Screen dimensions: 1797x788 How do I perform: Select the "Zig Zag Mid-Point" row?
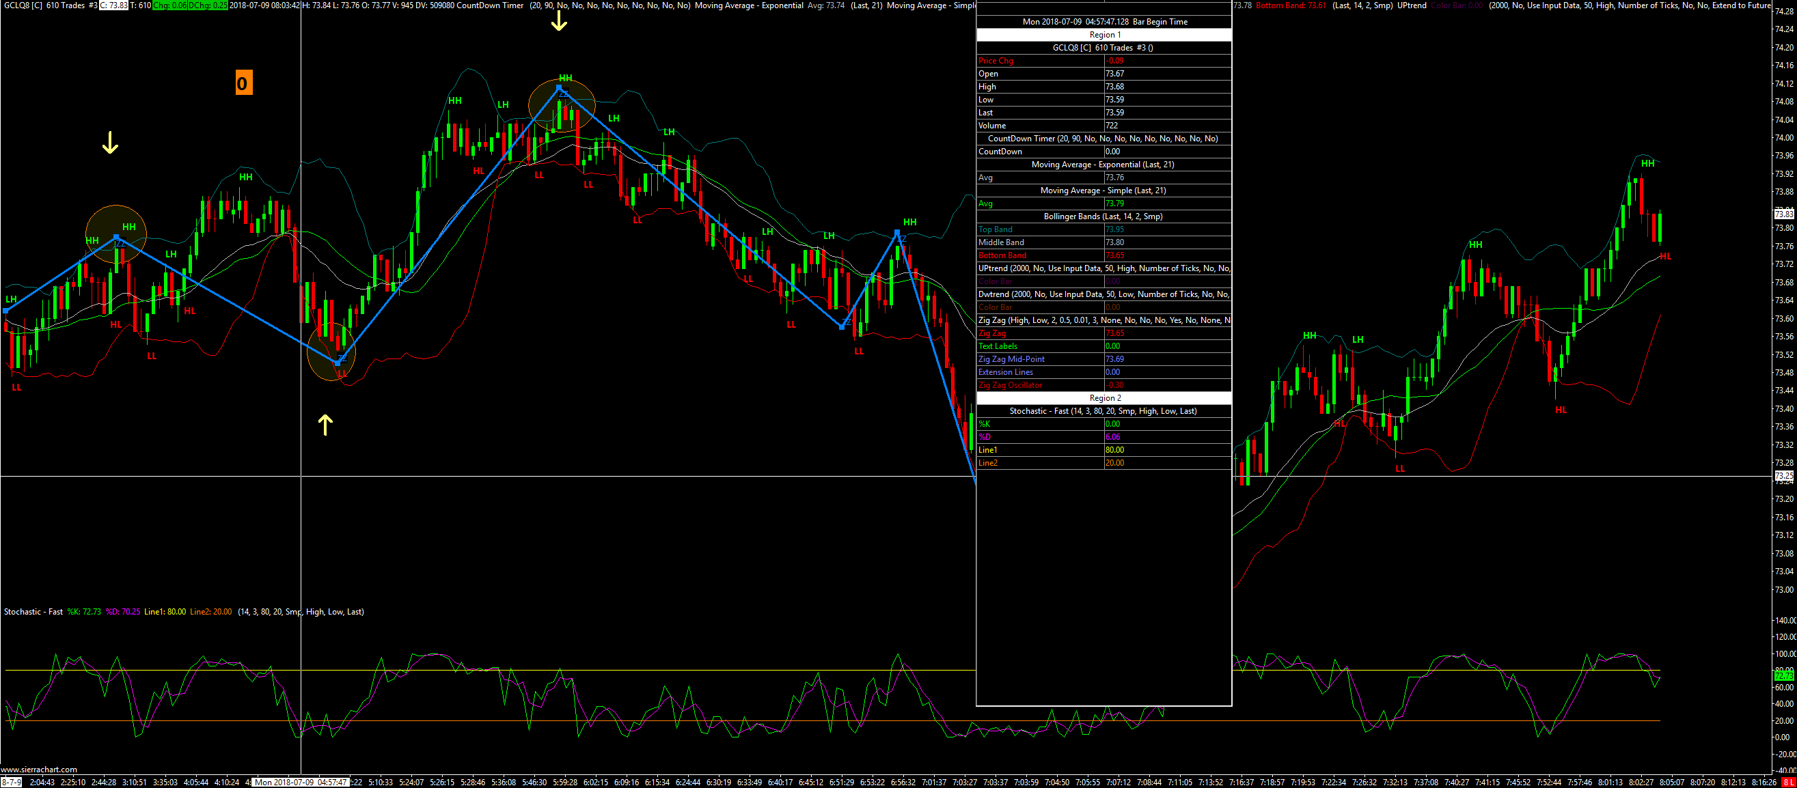[1011, 359]
